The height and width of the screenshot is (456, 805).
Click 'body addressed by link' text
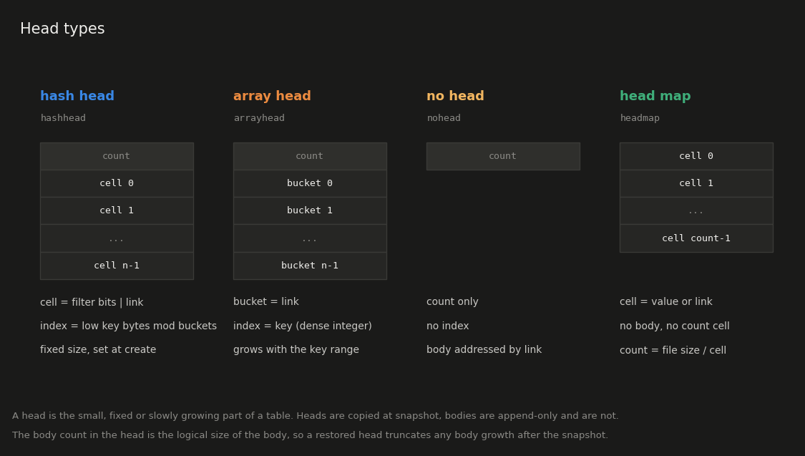(x=484, y=350)
